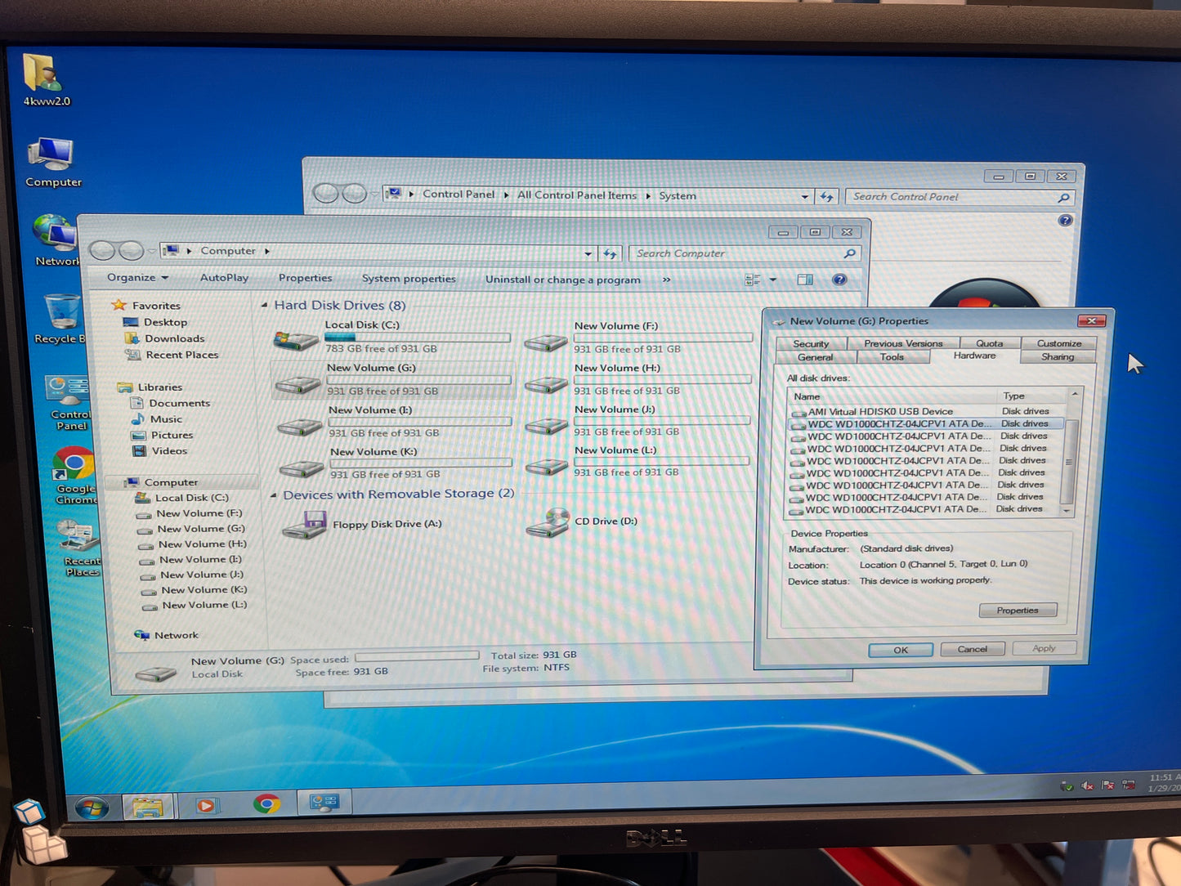Select the Local Disk (C:) drive icon

pos(295,340)
